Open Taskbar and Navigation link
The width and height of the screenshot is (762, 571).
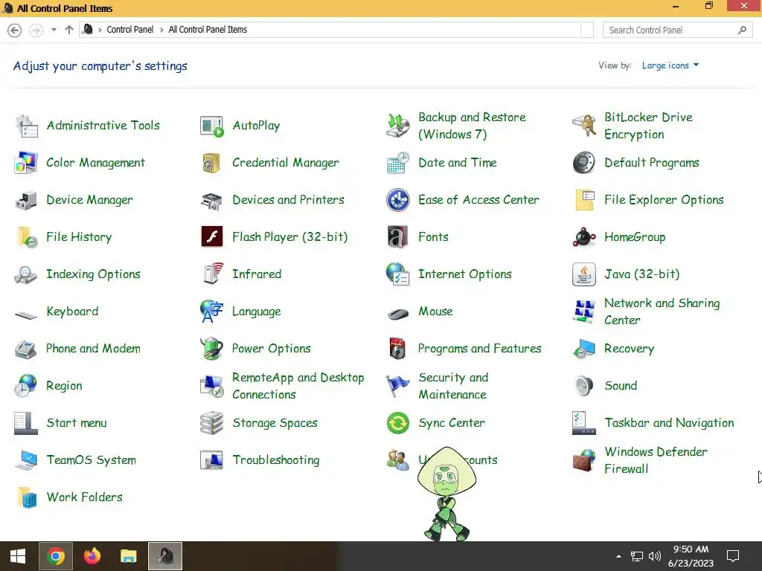[669, 423]
